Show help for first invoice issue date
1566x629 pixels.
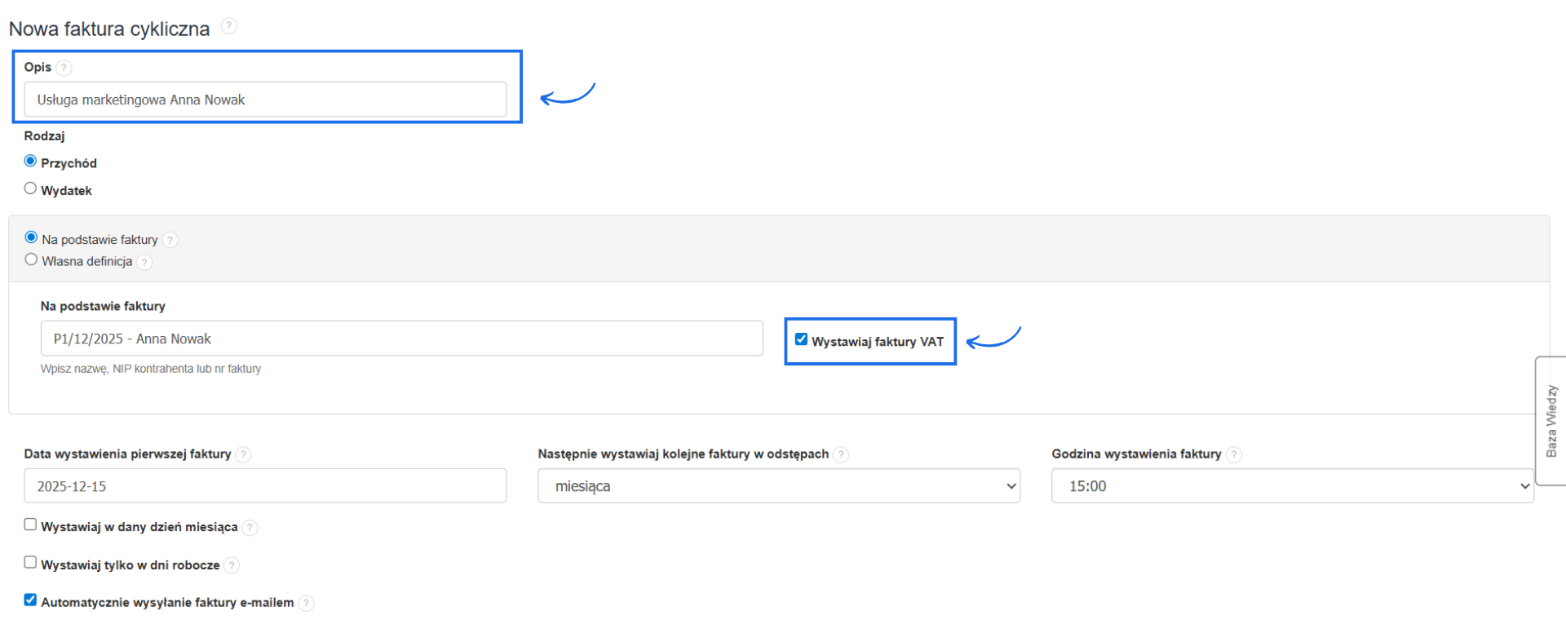243,454
